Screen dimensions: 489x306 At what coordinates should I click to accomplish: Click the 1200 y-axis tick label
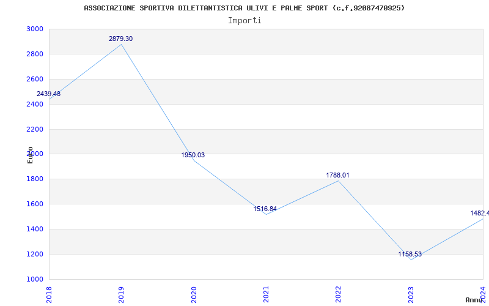click(35, 254)
